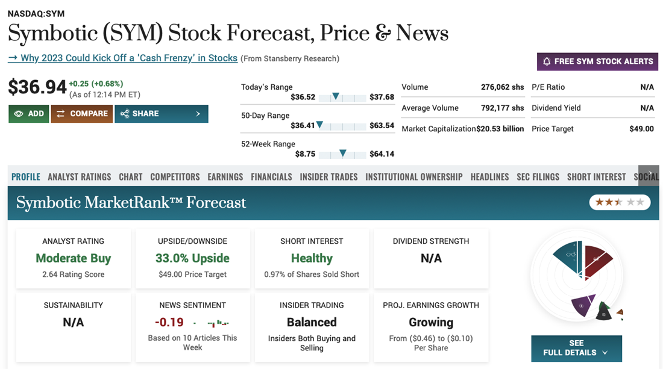663x369 pixels.
Task: Switch to the Insider Trades tab
Action: click(328, 177)
